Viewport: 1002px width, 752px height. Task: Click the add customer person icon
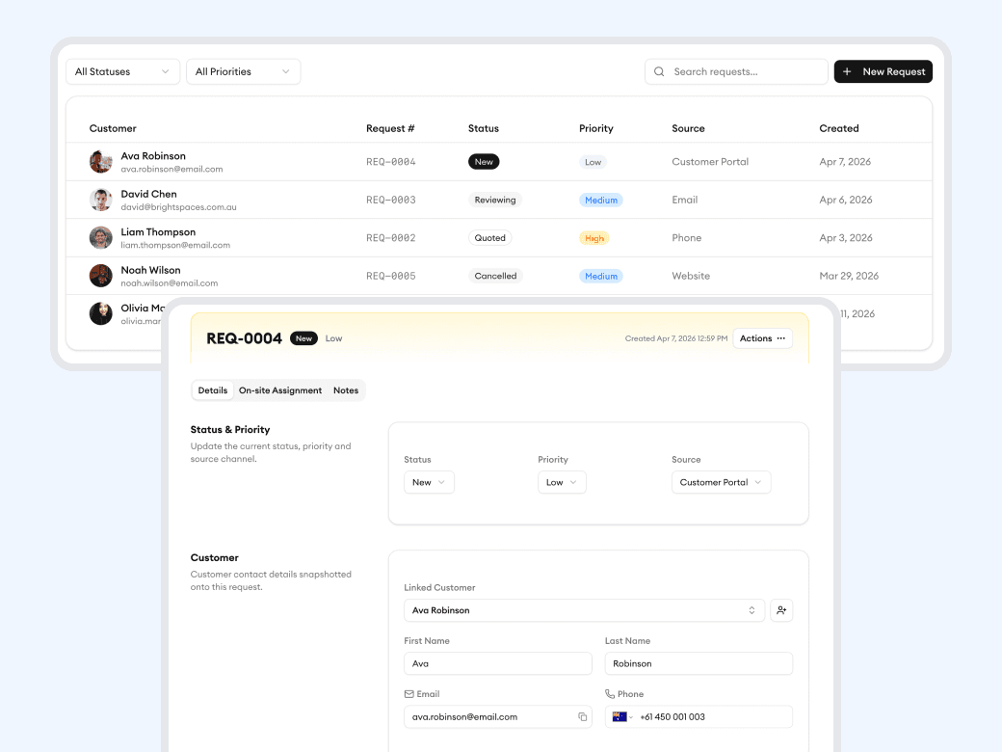coord(781,609)
